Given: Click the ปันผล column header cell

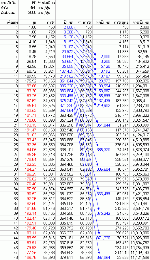Looking at the screenshot, I should 65,22.
